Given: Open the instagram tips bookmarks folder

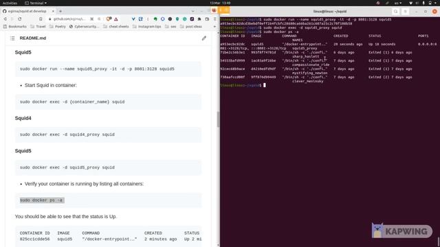Looking at the screenshot, I should pos(146,26).
